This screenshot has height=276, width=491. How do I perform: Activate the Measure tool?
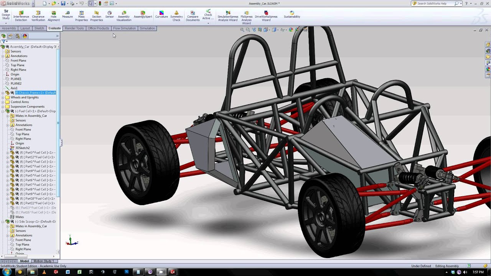tap(67, 15)
